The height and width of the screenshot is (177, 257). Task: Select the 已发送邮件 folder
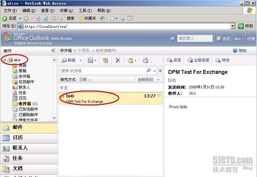pos(28,109)
